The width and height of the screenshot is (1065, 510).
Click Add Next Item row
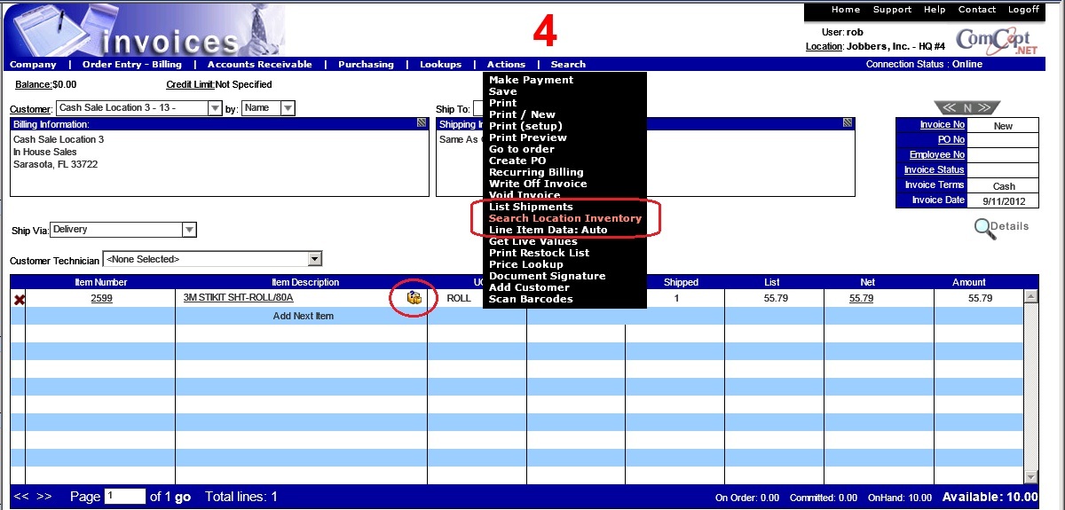pos(303,316)
